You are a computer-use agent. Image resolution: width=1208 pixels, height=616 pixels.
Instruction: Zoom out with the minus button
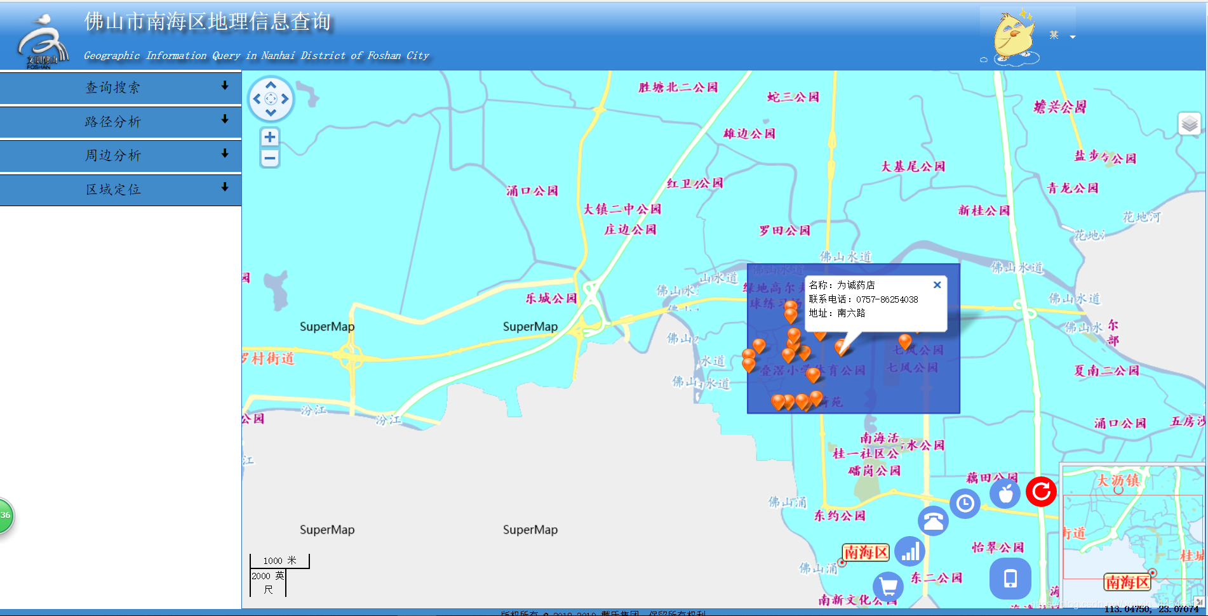point(270,158)
